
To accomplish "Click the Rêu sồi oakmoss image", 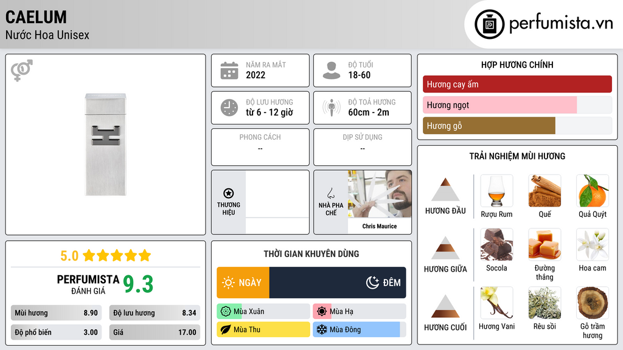I will click(x=545, y=303).
